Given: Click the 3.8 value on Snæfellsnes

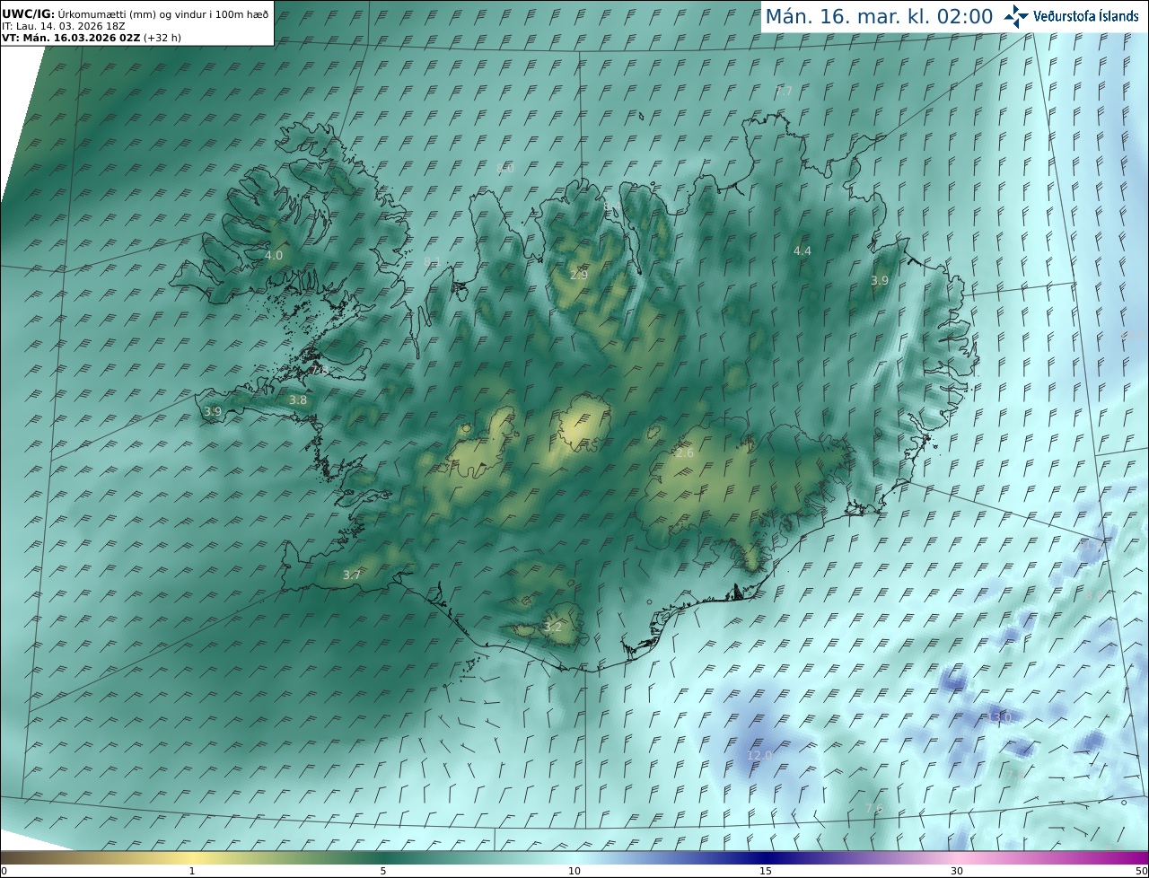Looking at the screenshot, I should pyautogui.click(x=298, y=400).
